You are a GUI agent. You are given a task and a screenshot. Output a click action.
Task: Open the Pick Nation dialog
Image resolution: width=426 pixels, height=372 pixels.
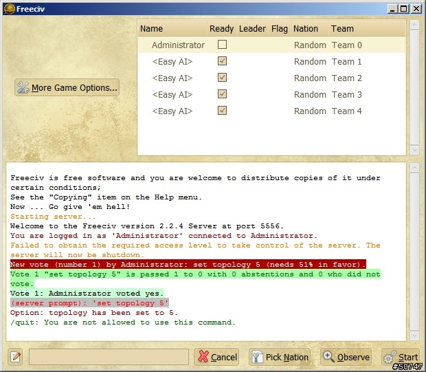click(280, 357)
